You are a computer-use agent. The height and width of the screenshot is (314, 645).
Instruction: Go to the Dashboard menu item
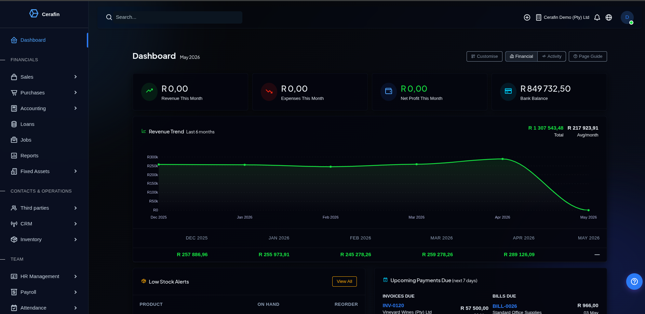44,40
